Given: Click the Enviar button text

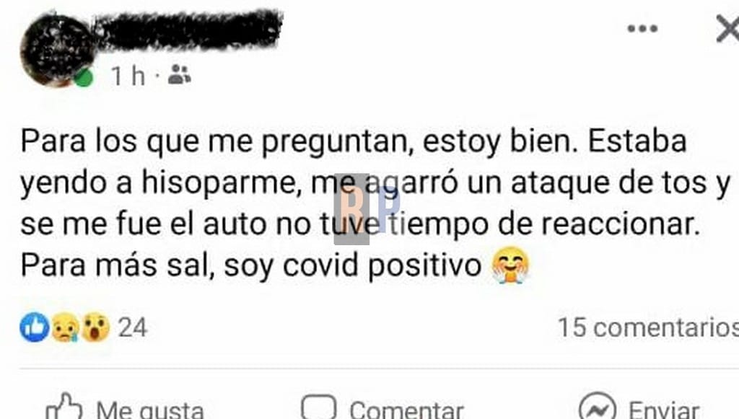Looking at the screenshot, I should pyautogui.click(x=664, y=410).
